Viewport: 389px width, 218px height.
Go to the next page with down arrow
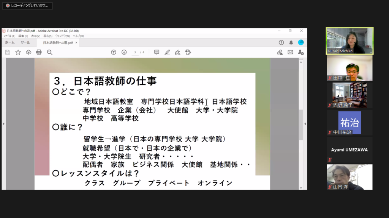pos(124,52)
